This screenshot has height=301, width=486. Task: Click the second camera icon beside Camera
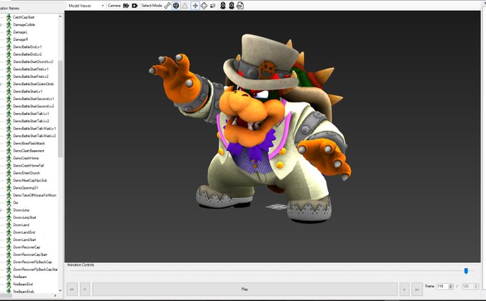click(x=134, y=6)
